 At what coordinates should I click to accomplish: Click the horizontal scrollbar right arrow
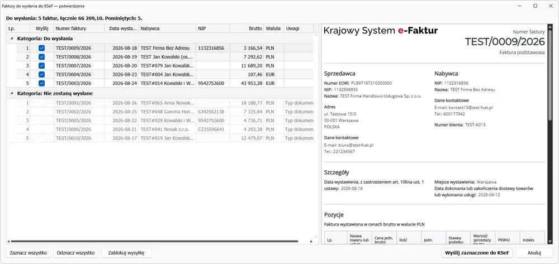(311, 241)
